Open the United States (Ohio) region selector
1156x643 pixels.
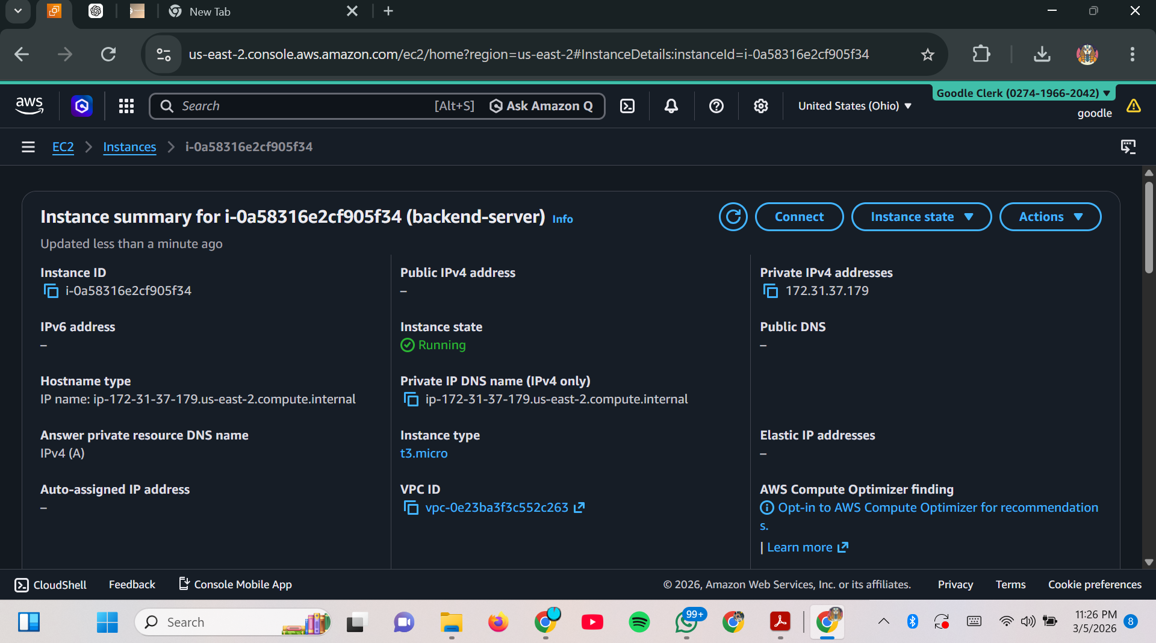click(854, 106)
